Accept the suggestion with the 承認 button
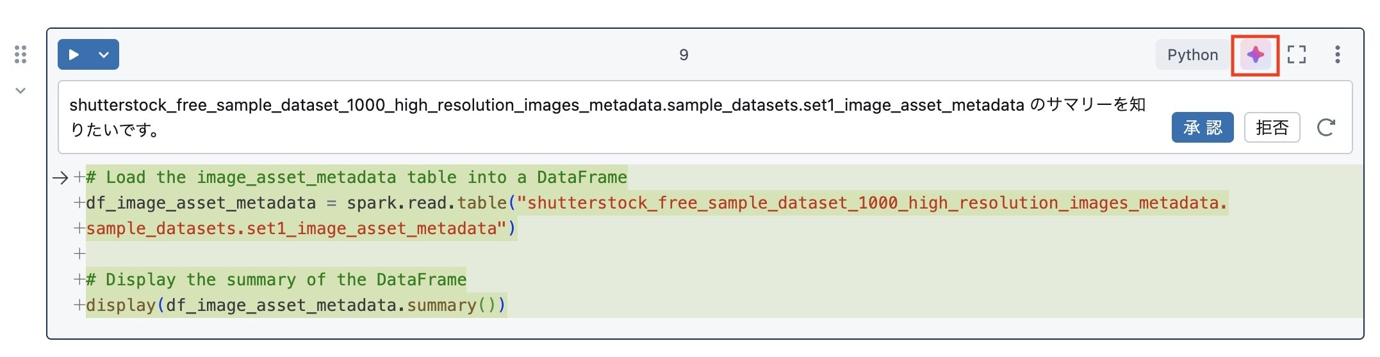Viewport: 1380px width, 357px height. (x=1202, y=127)
